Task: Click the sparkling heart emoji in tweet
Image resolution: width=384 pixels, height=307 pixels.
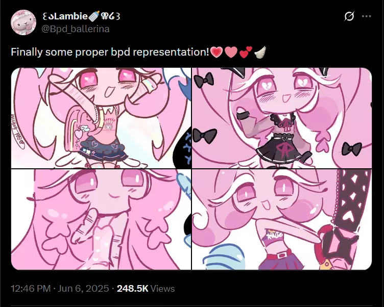Action: [x=217, y=52]
